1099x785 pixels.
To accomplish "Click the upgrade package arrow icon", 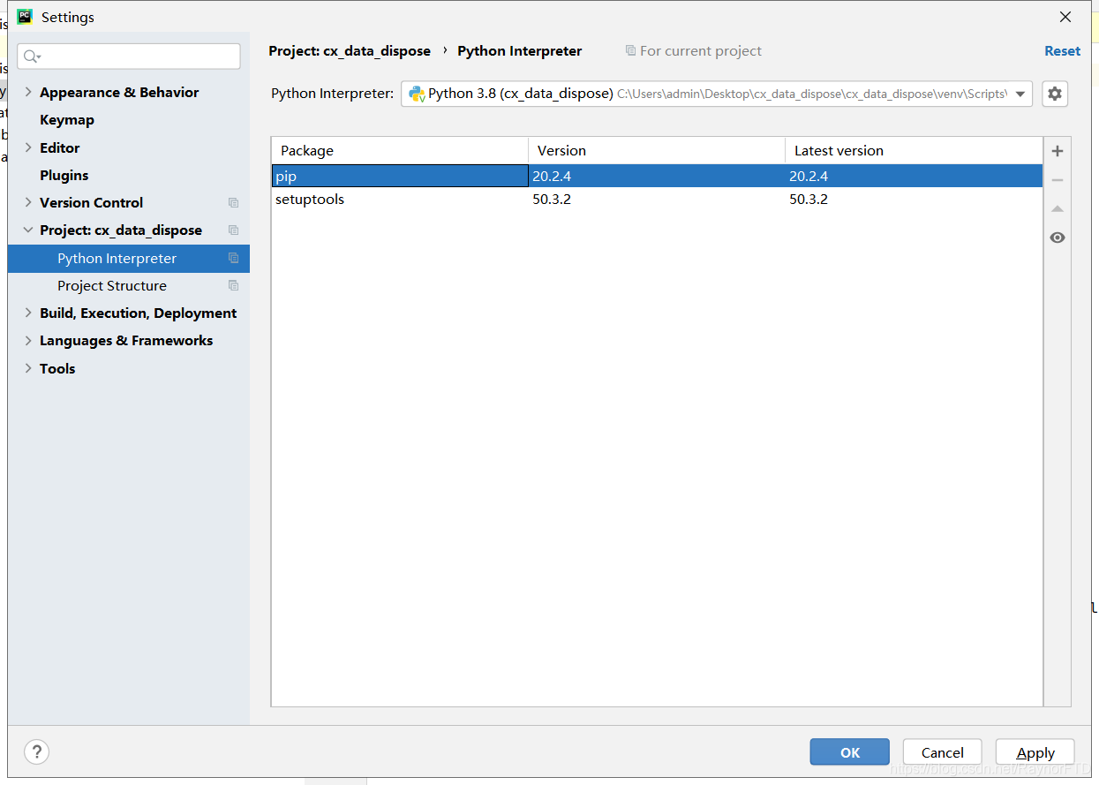I will tap(1058, 209).
